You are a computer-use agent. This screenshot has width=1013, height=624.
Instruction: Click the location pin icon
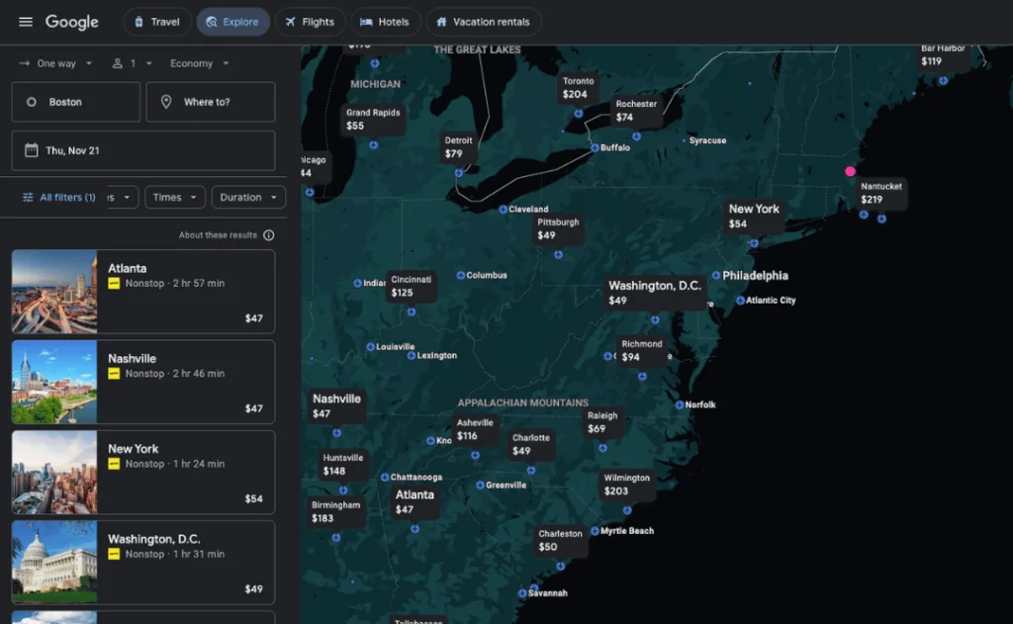click(166, 102)
